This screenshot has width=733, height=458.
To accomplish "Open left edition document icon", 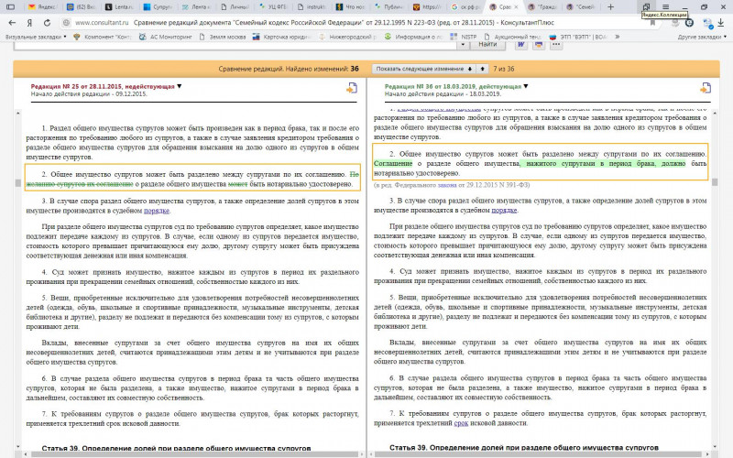I will 352,88.
